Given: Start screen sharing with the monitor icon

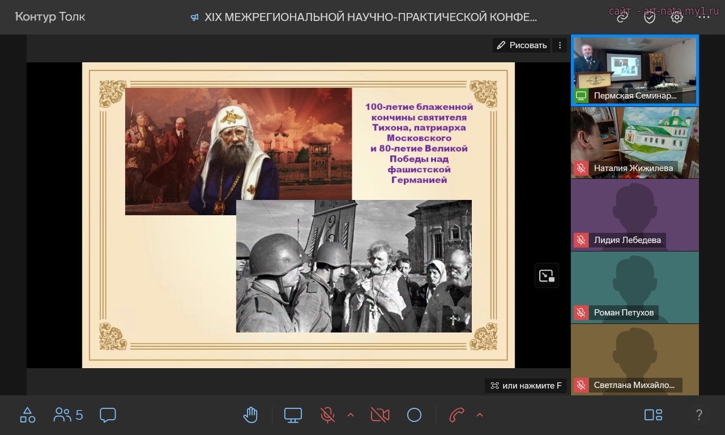Looking at the screenshot, I should pyautogui.click(x=293, y=415).
